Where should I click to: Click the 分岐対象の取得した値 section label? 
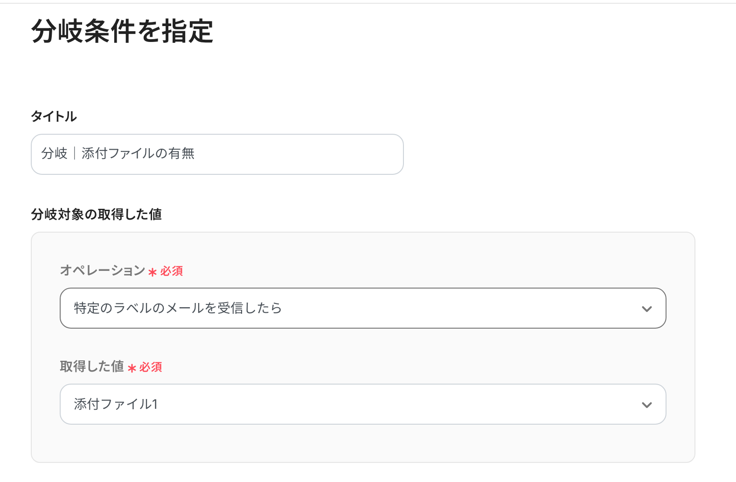[x=96, y=214]
